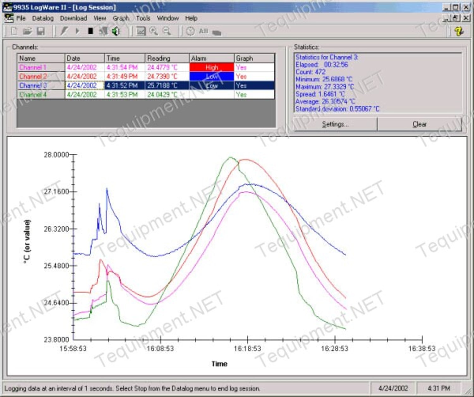Click the Maximum 27.3329 °C statistic
The image size is (474, 397).
point(325,87)
